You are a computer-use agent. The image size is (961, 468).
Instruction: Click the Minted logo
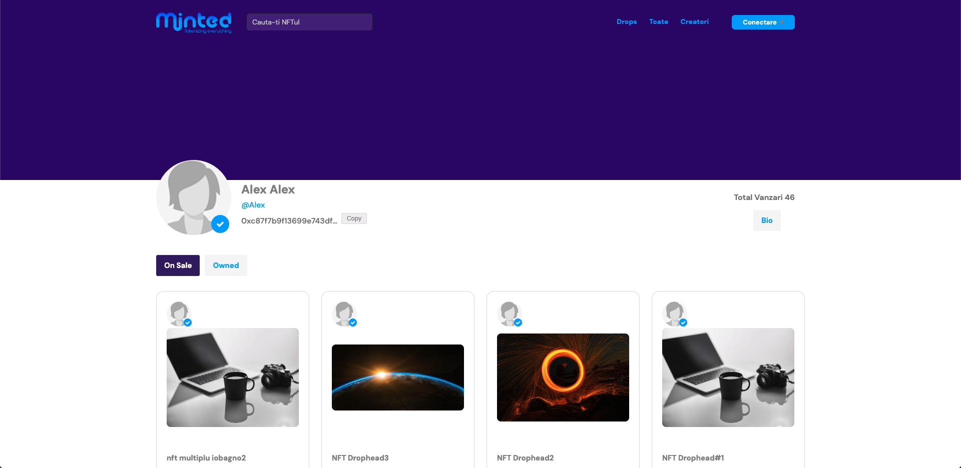(x=194, y=22)
